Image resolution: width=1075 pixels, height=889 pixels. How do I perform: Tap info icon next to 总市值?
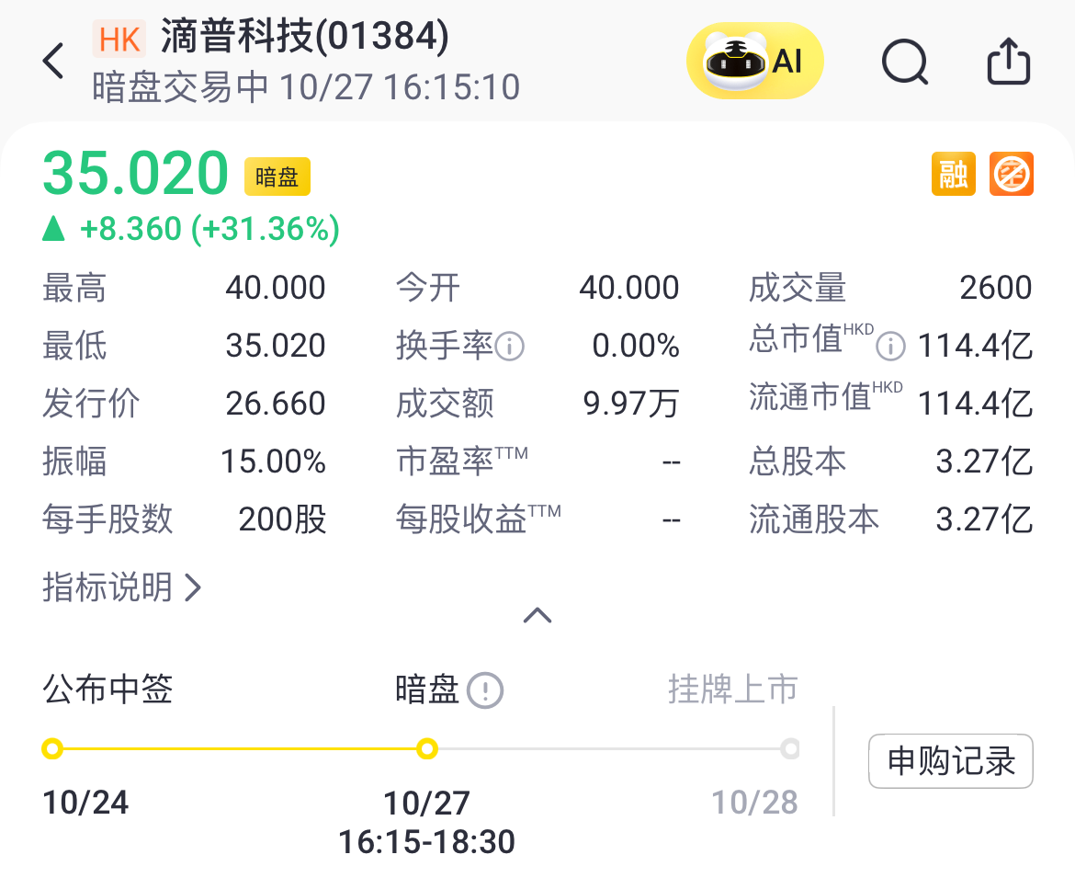(890, 346)
